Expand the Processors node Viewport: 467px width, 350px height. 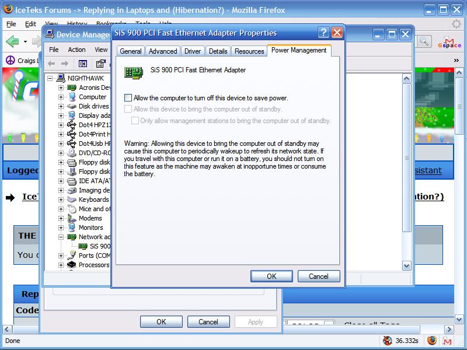(x=61, y=265)
